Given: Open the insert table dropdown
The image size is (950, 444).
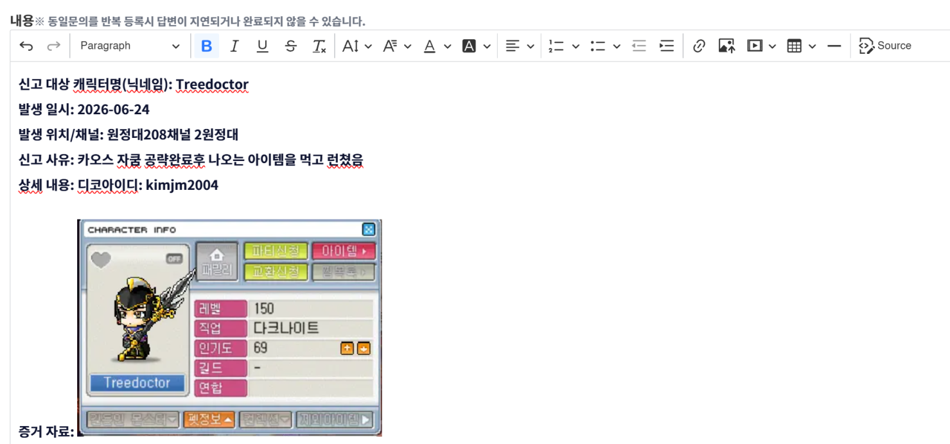Looking at the screenshot, I should (802, 46).
